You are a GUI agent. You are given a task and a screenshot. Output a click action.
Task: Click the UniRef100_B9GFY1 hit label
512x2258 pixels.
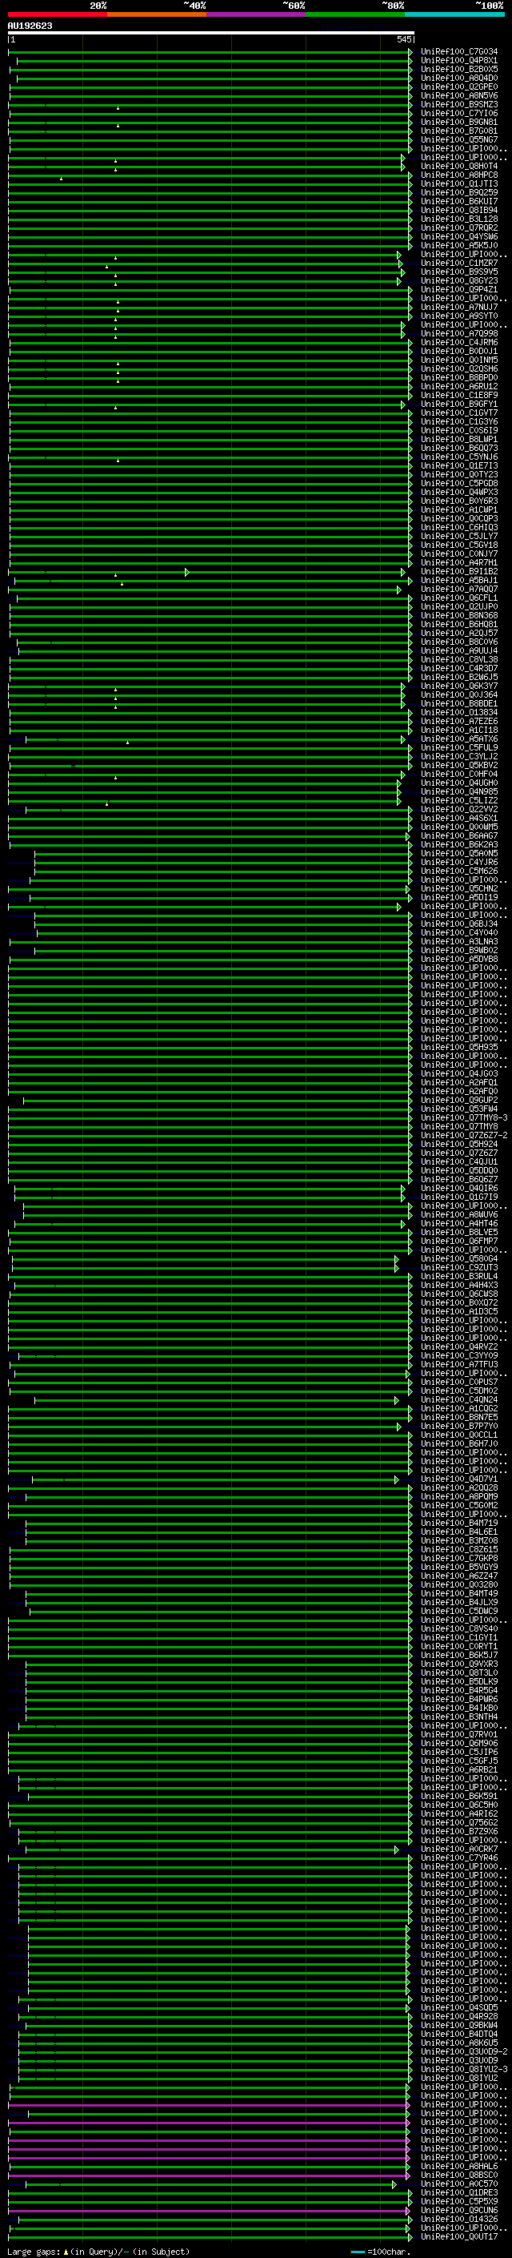click(459, 404)
